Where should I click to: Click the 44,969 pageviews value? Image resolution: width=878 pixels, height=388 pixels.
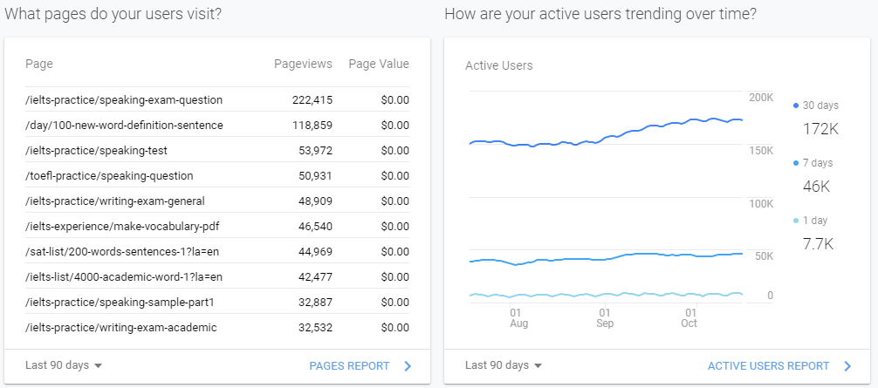point(315,252)
